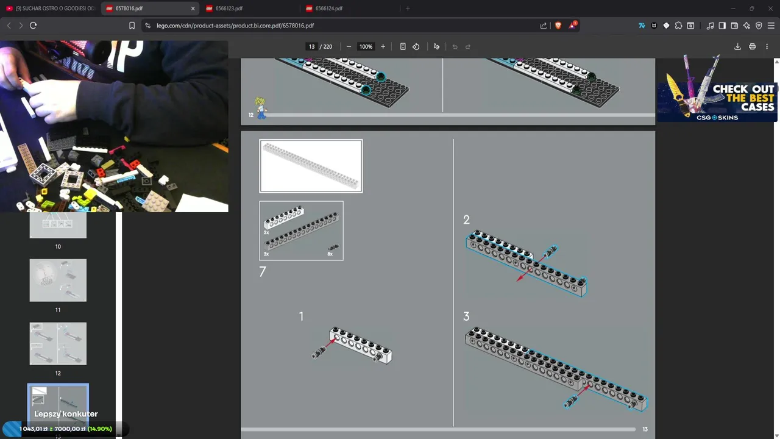Click the PDF undo arrow
Screen dimensions: 780x439
coord(455,46)
